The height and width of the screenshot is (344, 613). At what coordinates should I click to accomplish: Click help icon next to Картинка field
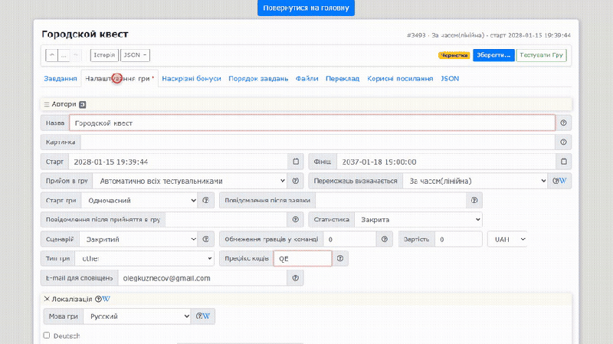point(563,142)
